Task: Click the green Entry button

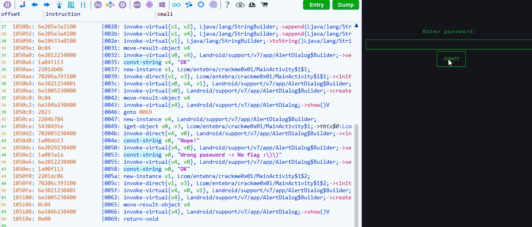Action: [x=316, y=5]
